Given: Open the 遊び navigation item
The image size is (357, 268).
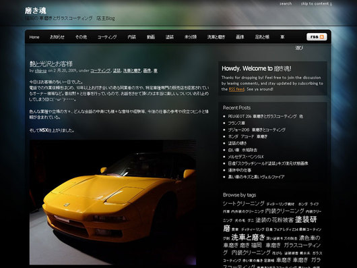Looking at the screenshot, I should pyautogui.click(x=299, y=48).
